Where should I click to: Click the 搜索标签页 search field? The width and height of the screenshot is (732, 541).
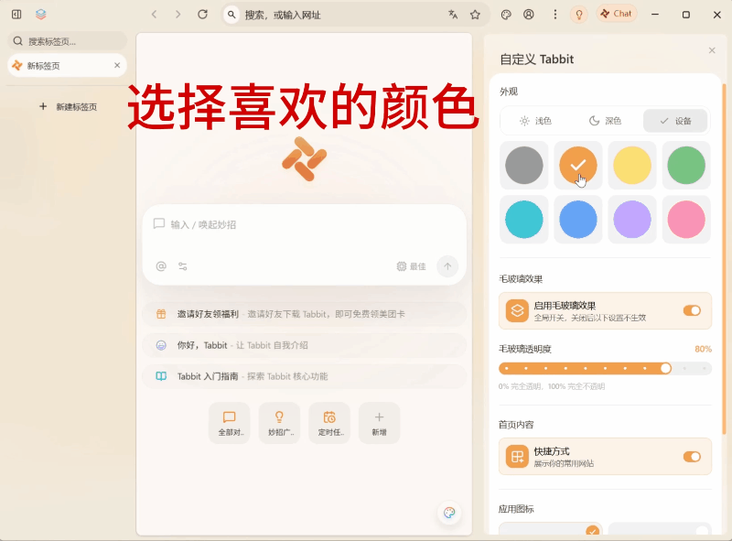67,41
